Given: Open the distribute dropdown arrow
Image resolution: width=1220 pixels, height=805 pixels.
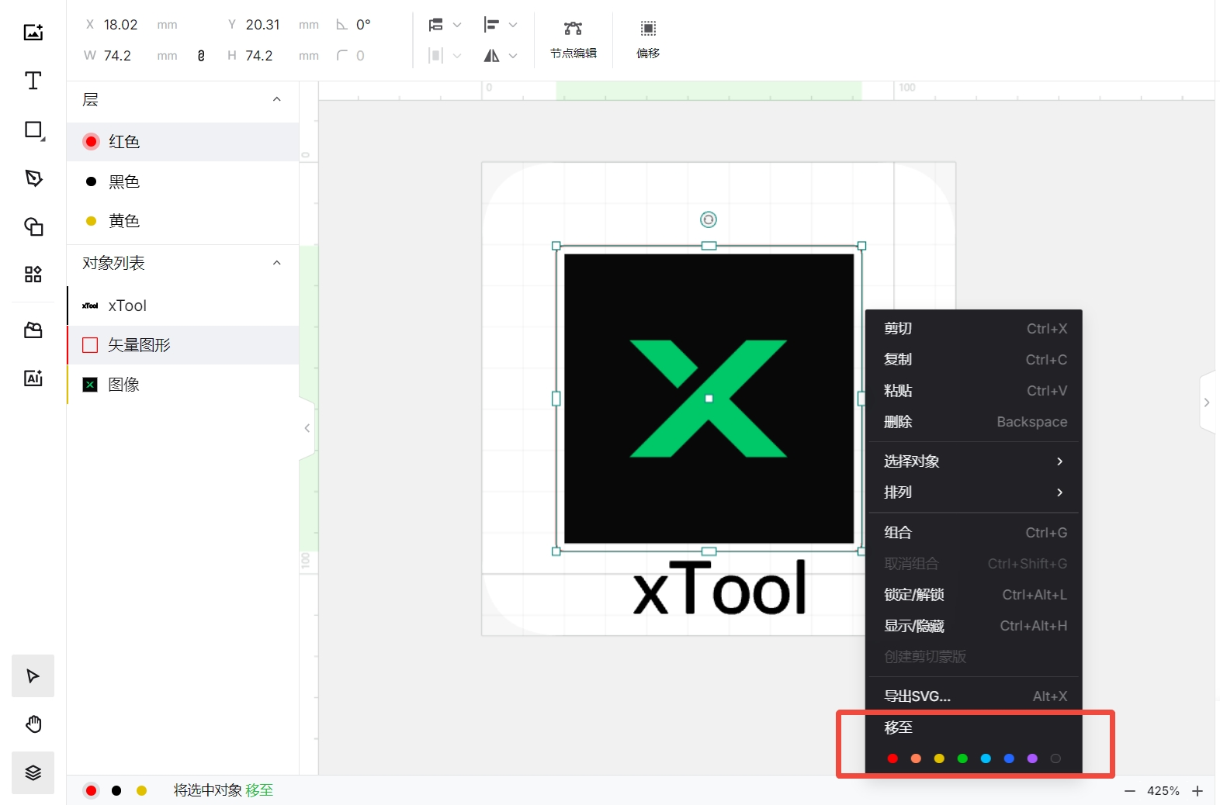Looking at the screenshot, I should pos(457,56).
